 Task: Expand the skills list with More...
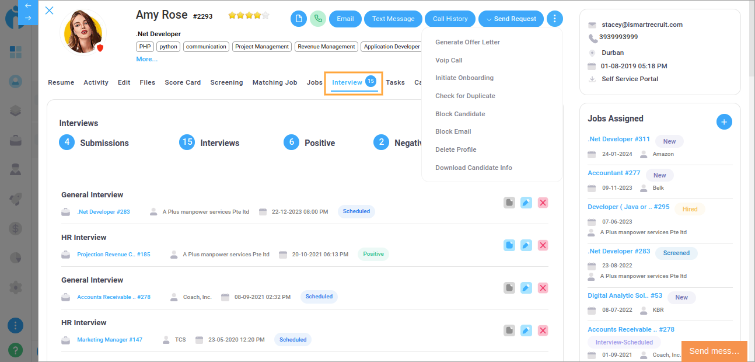pyautogui.click(x=146, y=59)
